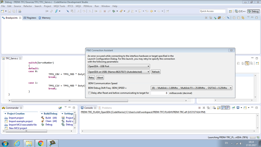This screenshot has height=147, width=261.
Task: Open the MQX Tools menu
Action: pyautogui.click(x=59, y=6)
